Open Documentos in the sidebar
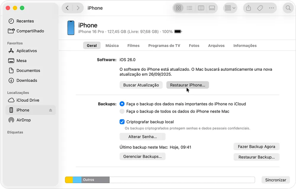The width and height of the screenshot is (296, 189). tap(31, 71)
